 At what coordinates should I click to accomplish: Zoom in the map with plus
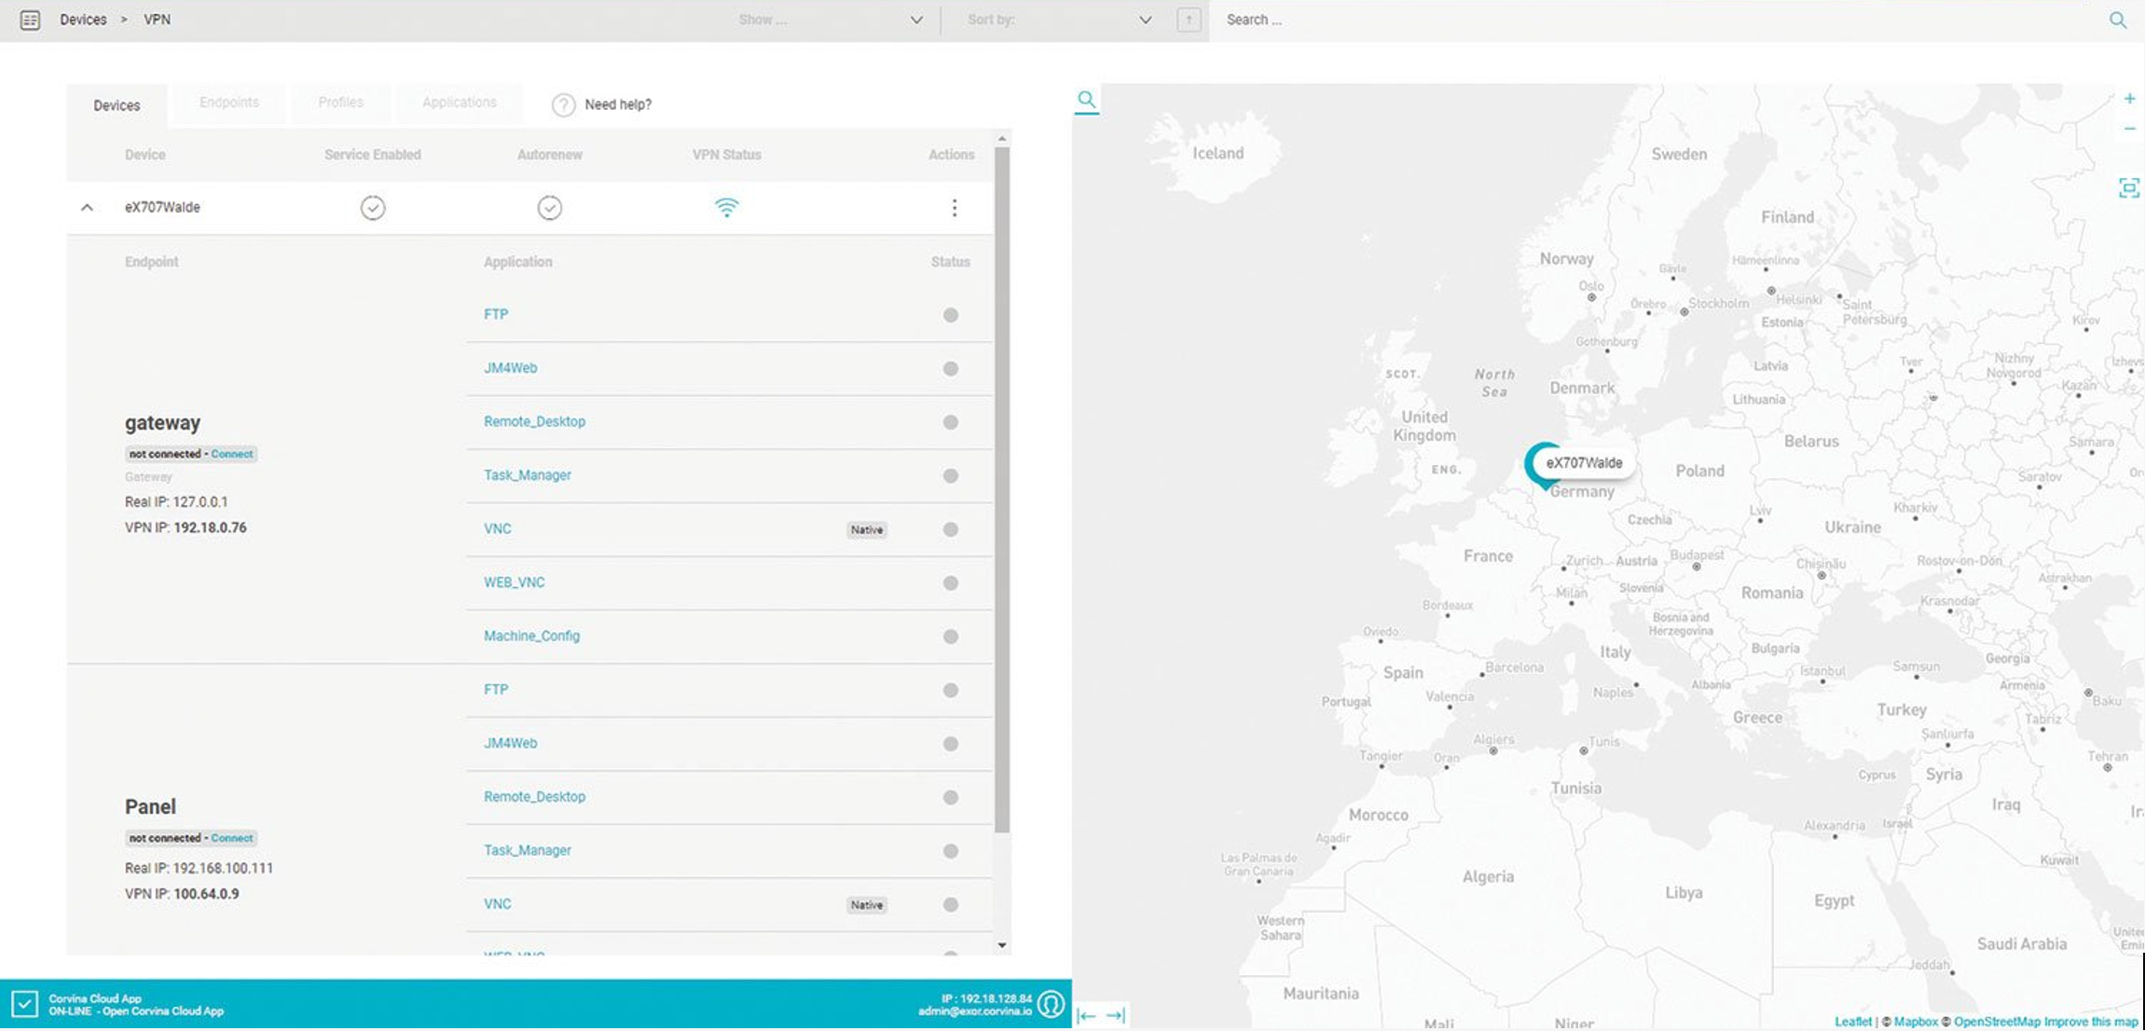pos(2129,99)
